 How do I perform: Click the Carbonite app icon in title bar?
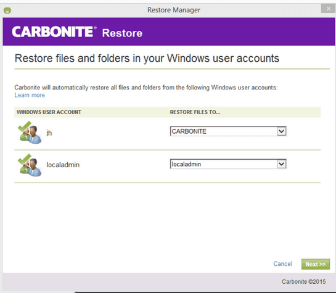click(x=7, y=10)
